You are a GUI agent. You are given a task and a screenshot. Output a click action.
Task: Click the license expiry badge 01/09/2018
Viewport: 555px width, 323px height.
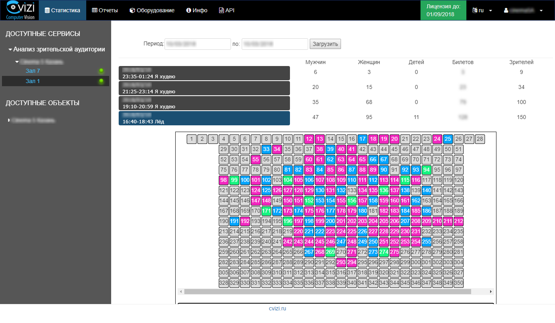coord(443,10)
